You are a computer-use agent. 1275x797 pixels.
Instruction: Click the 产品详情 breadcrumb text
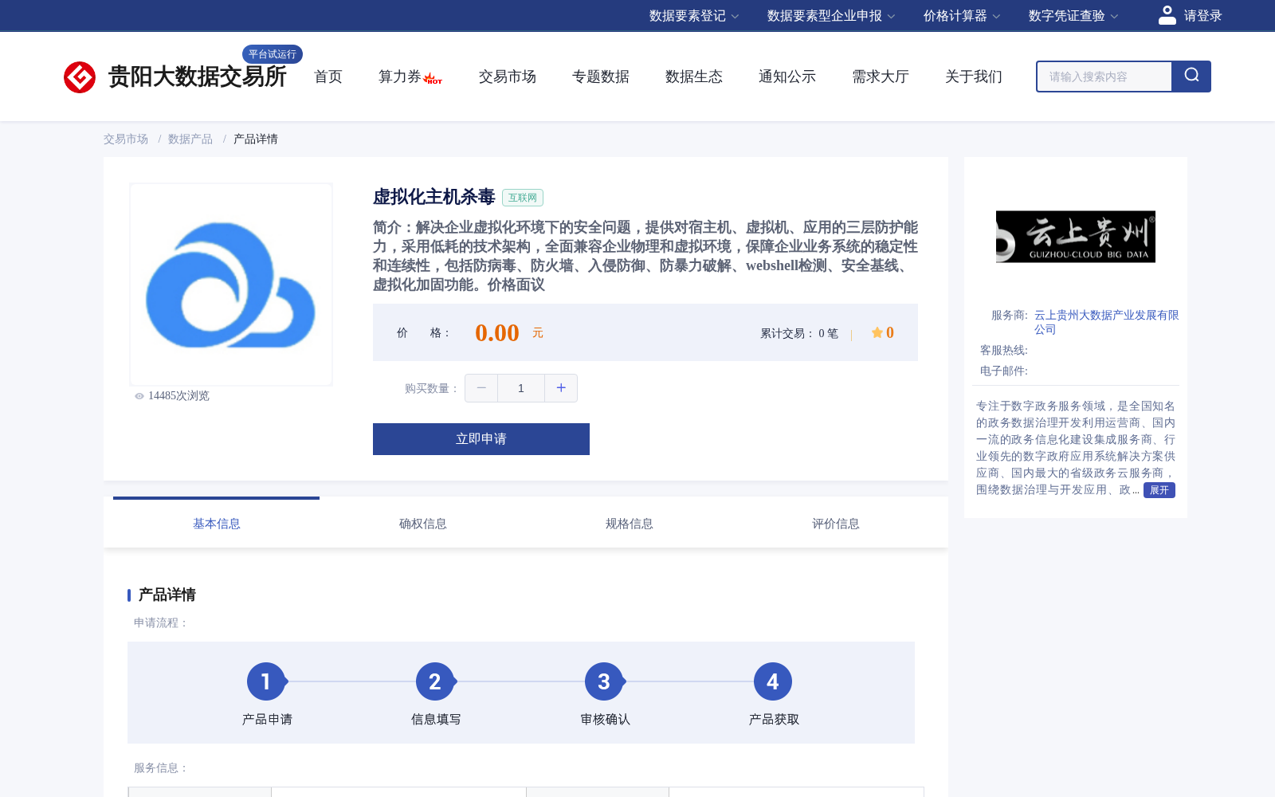[x=256, y=139]
